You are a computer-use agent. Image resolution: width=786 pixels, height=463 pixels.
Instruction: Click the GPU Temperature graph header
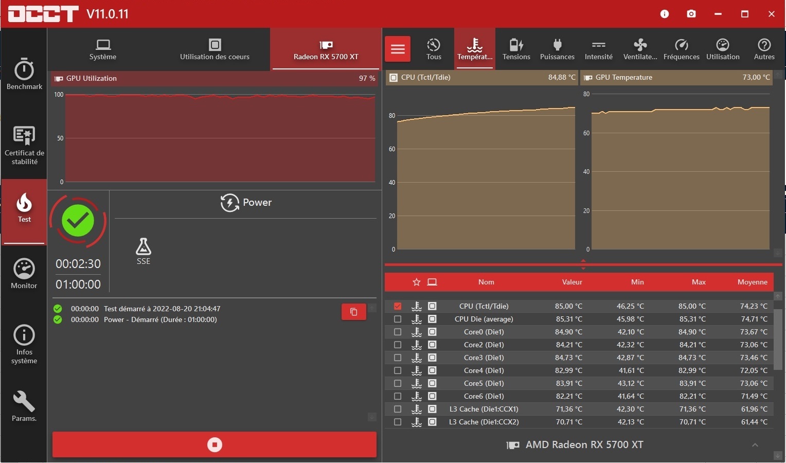[x=676, y=77]
